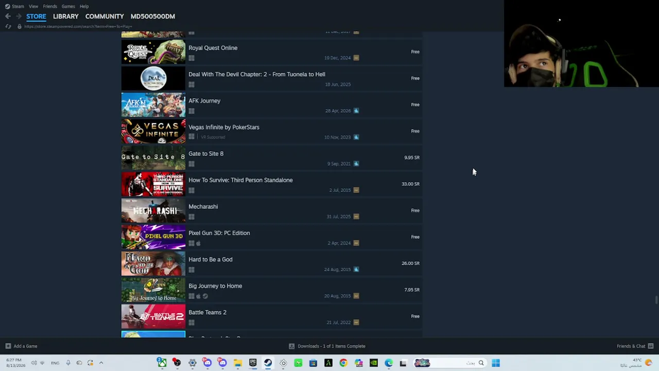The image size is (659, 371).
Task: Click the Big Journey to Home thumbnail
Action: click(x=153, y=291)
